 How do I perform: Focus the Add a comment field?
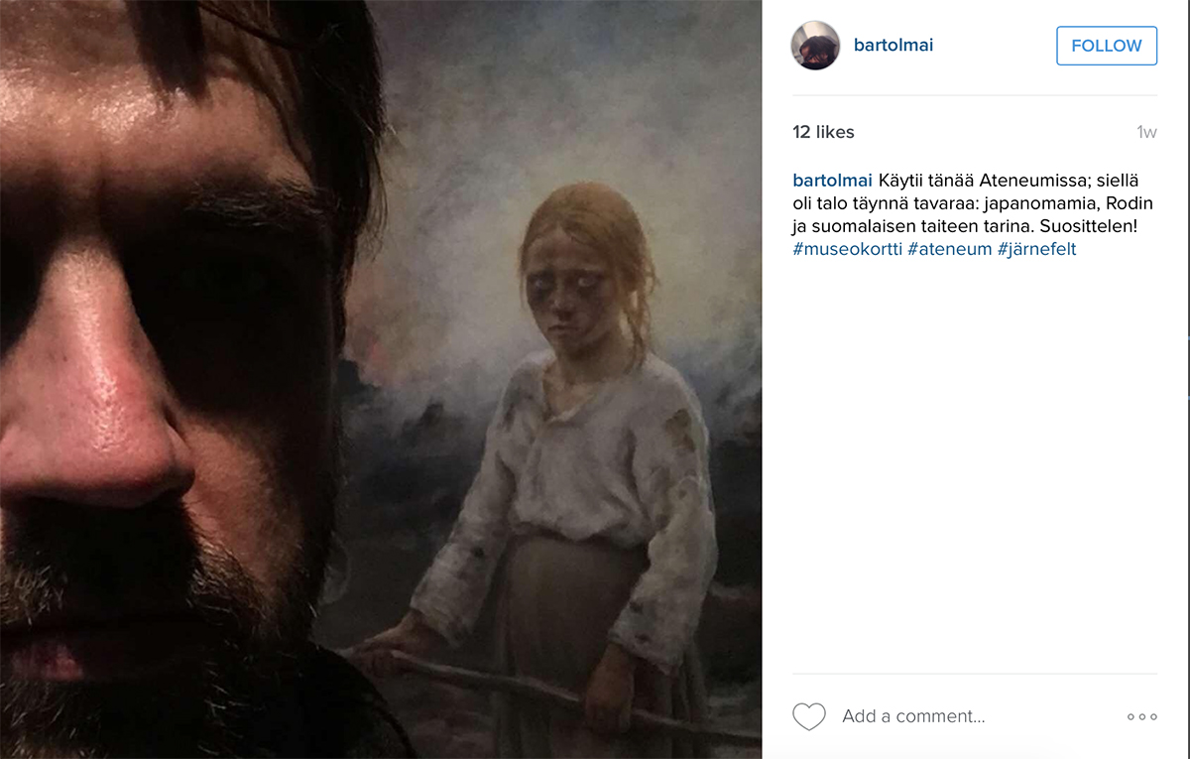[x=912, y=716]
